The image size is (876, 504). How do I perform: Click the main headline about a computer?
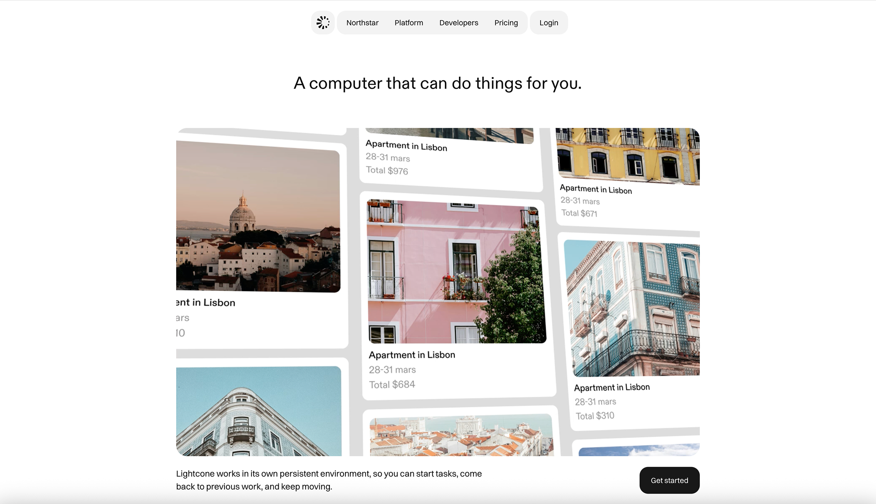click(x=438, y=83)
